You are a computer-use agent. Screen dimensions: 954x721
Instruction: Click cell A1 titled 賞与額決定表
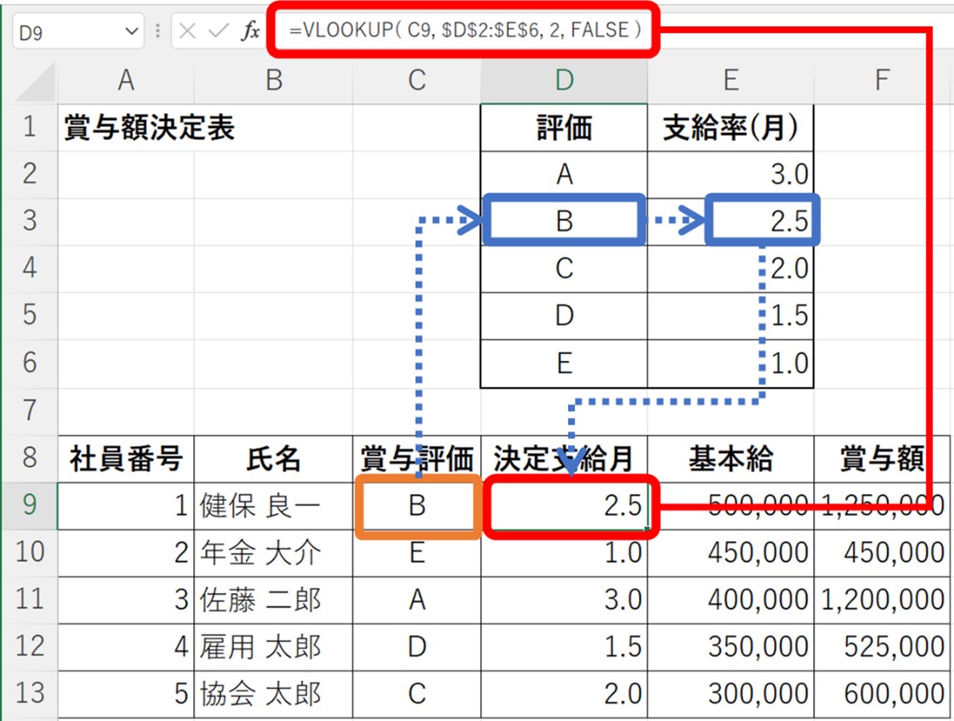click(x=126, y=128)
